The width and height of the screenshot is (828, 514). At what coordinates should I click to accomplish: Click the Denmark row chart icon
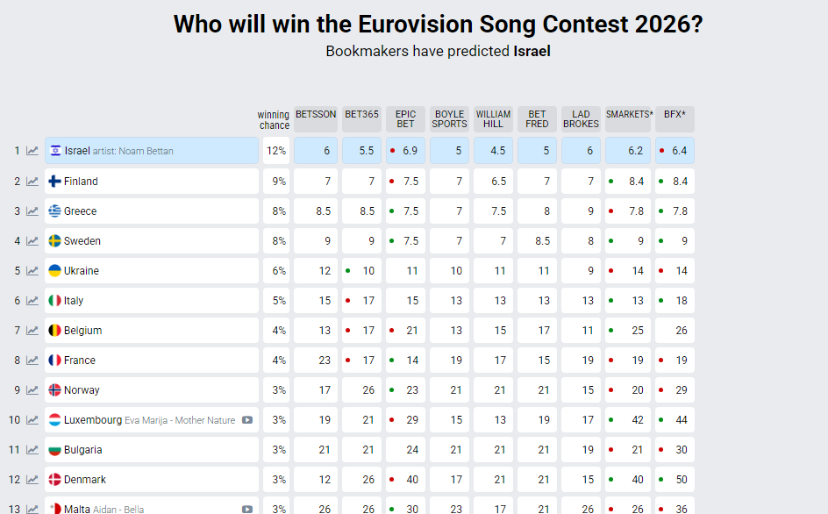(32, 480)
